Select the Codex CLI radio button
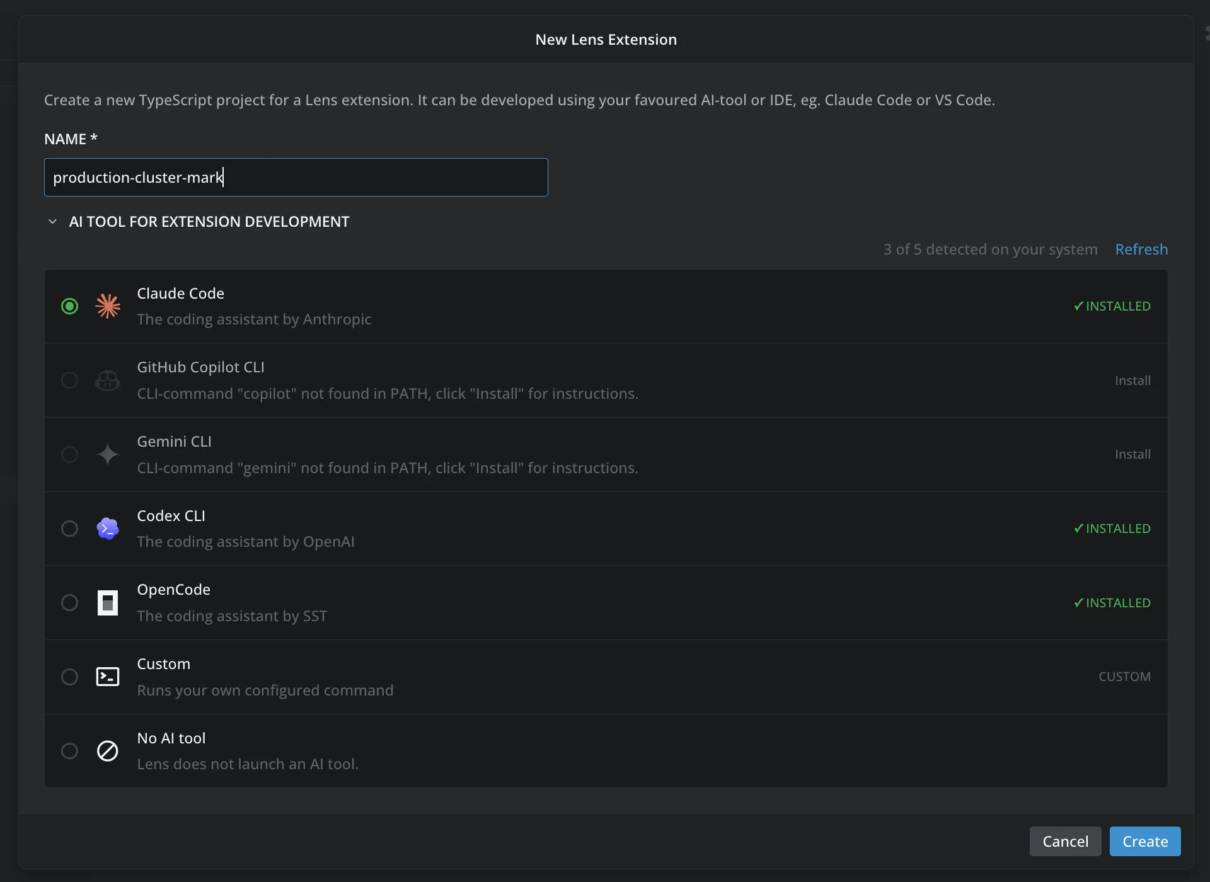Image resolution: width=1210 pixels, height=882 pixels. (x=69, y=529)
